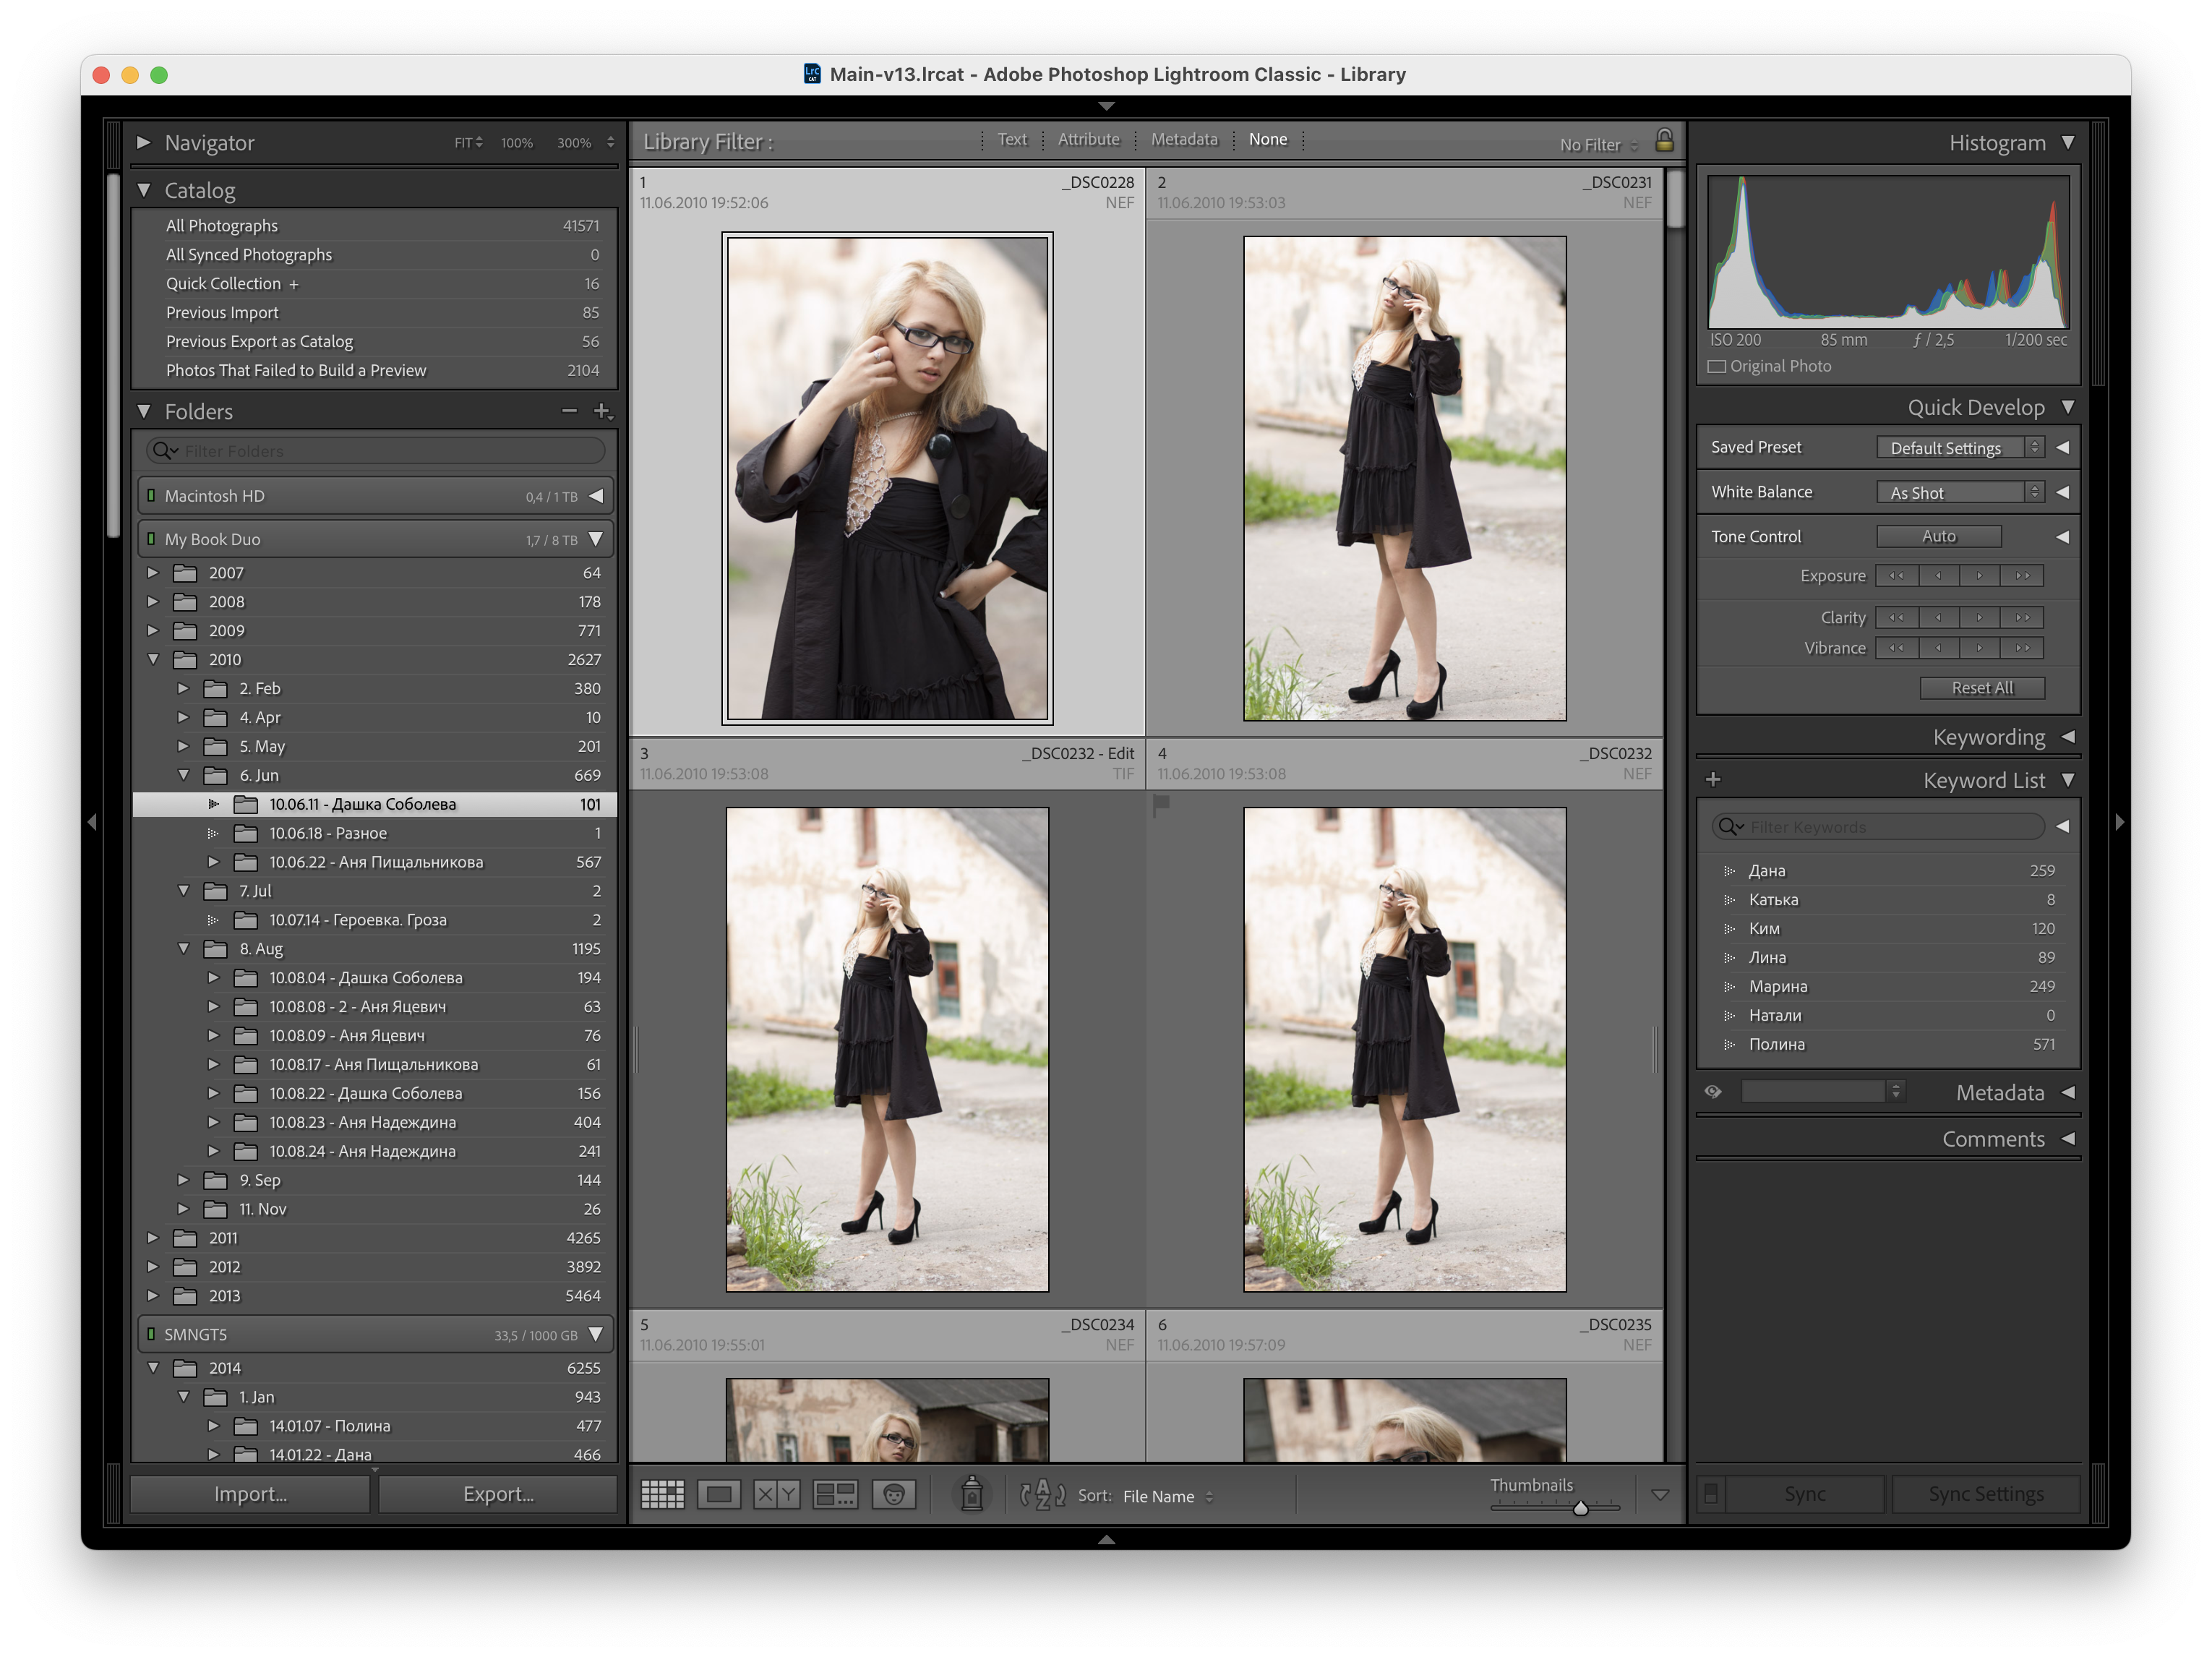Click Auto tone control button

pos(1939,536)
